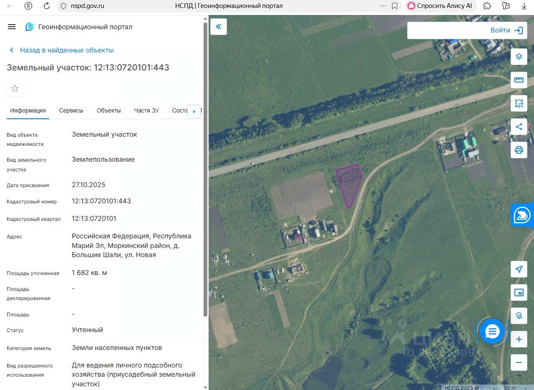Click the status value Учтенный

(87, 330)
